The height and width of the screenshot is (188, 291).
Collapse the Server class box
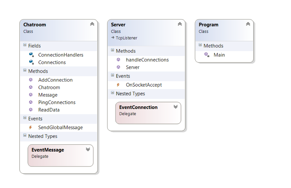pos(180,24)
